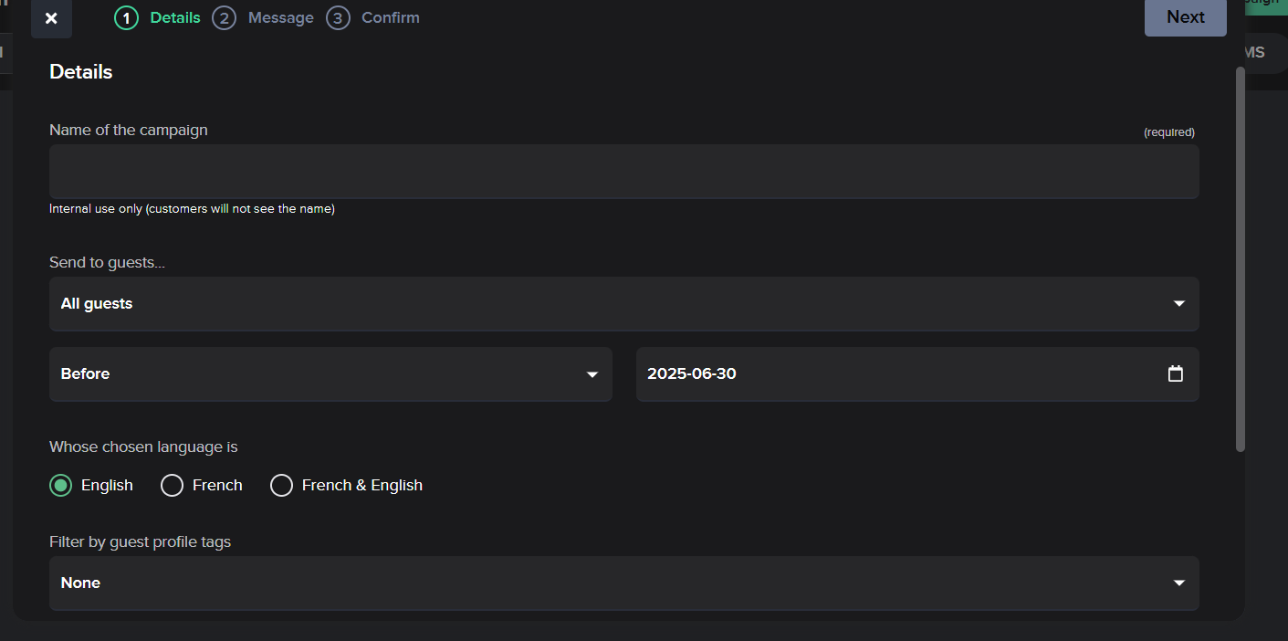
Task: Expand the All guests dropdown
Action: pyautogui.click(x=623, y=304)
